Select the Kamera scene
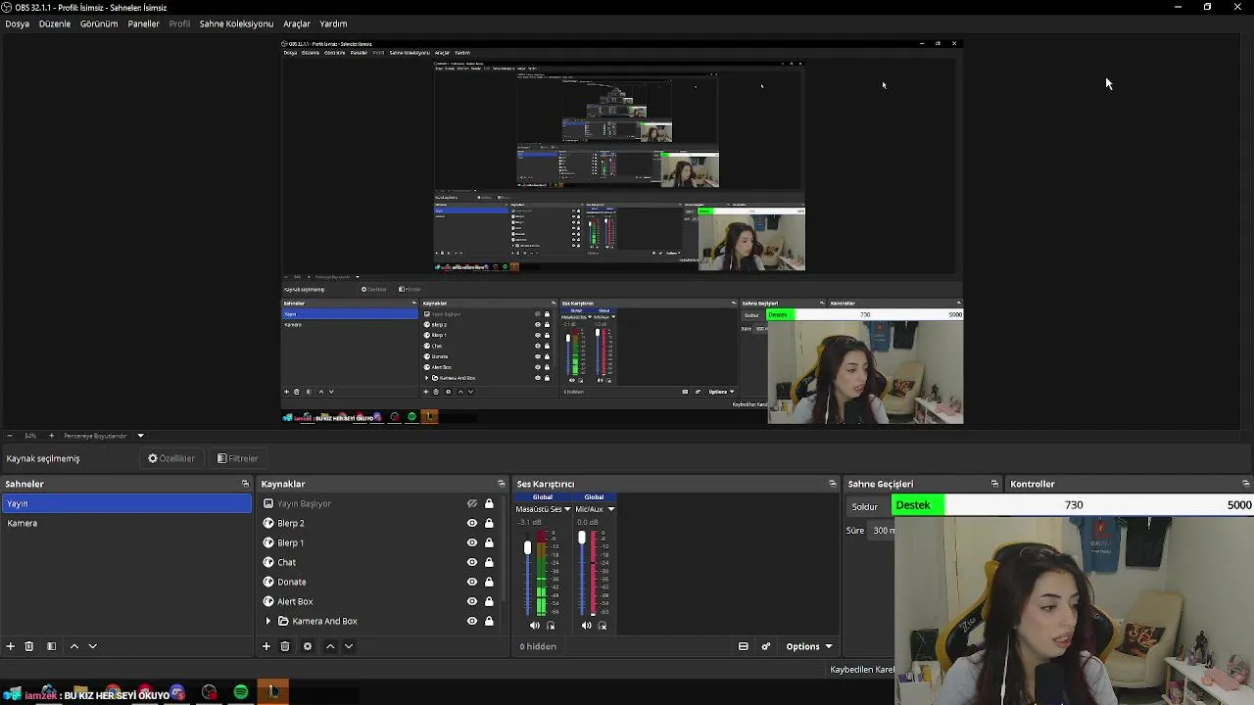The image size is (1254, 705). (126, 523)
